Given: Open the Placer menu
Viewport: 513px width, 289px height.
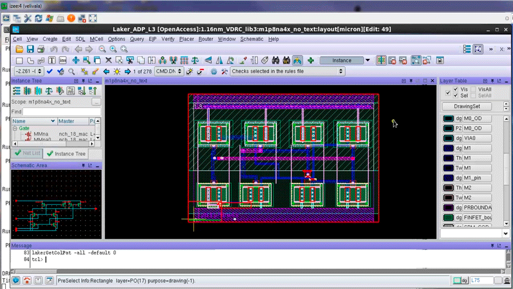Looking at the screenshot, I should pyautogui.click(x=186, y=39).
